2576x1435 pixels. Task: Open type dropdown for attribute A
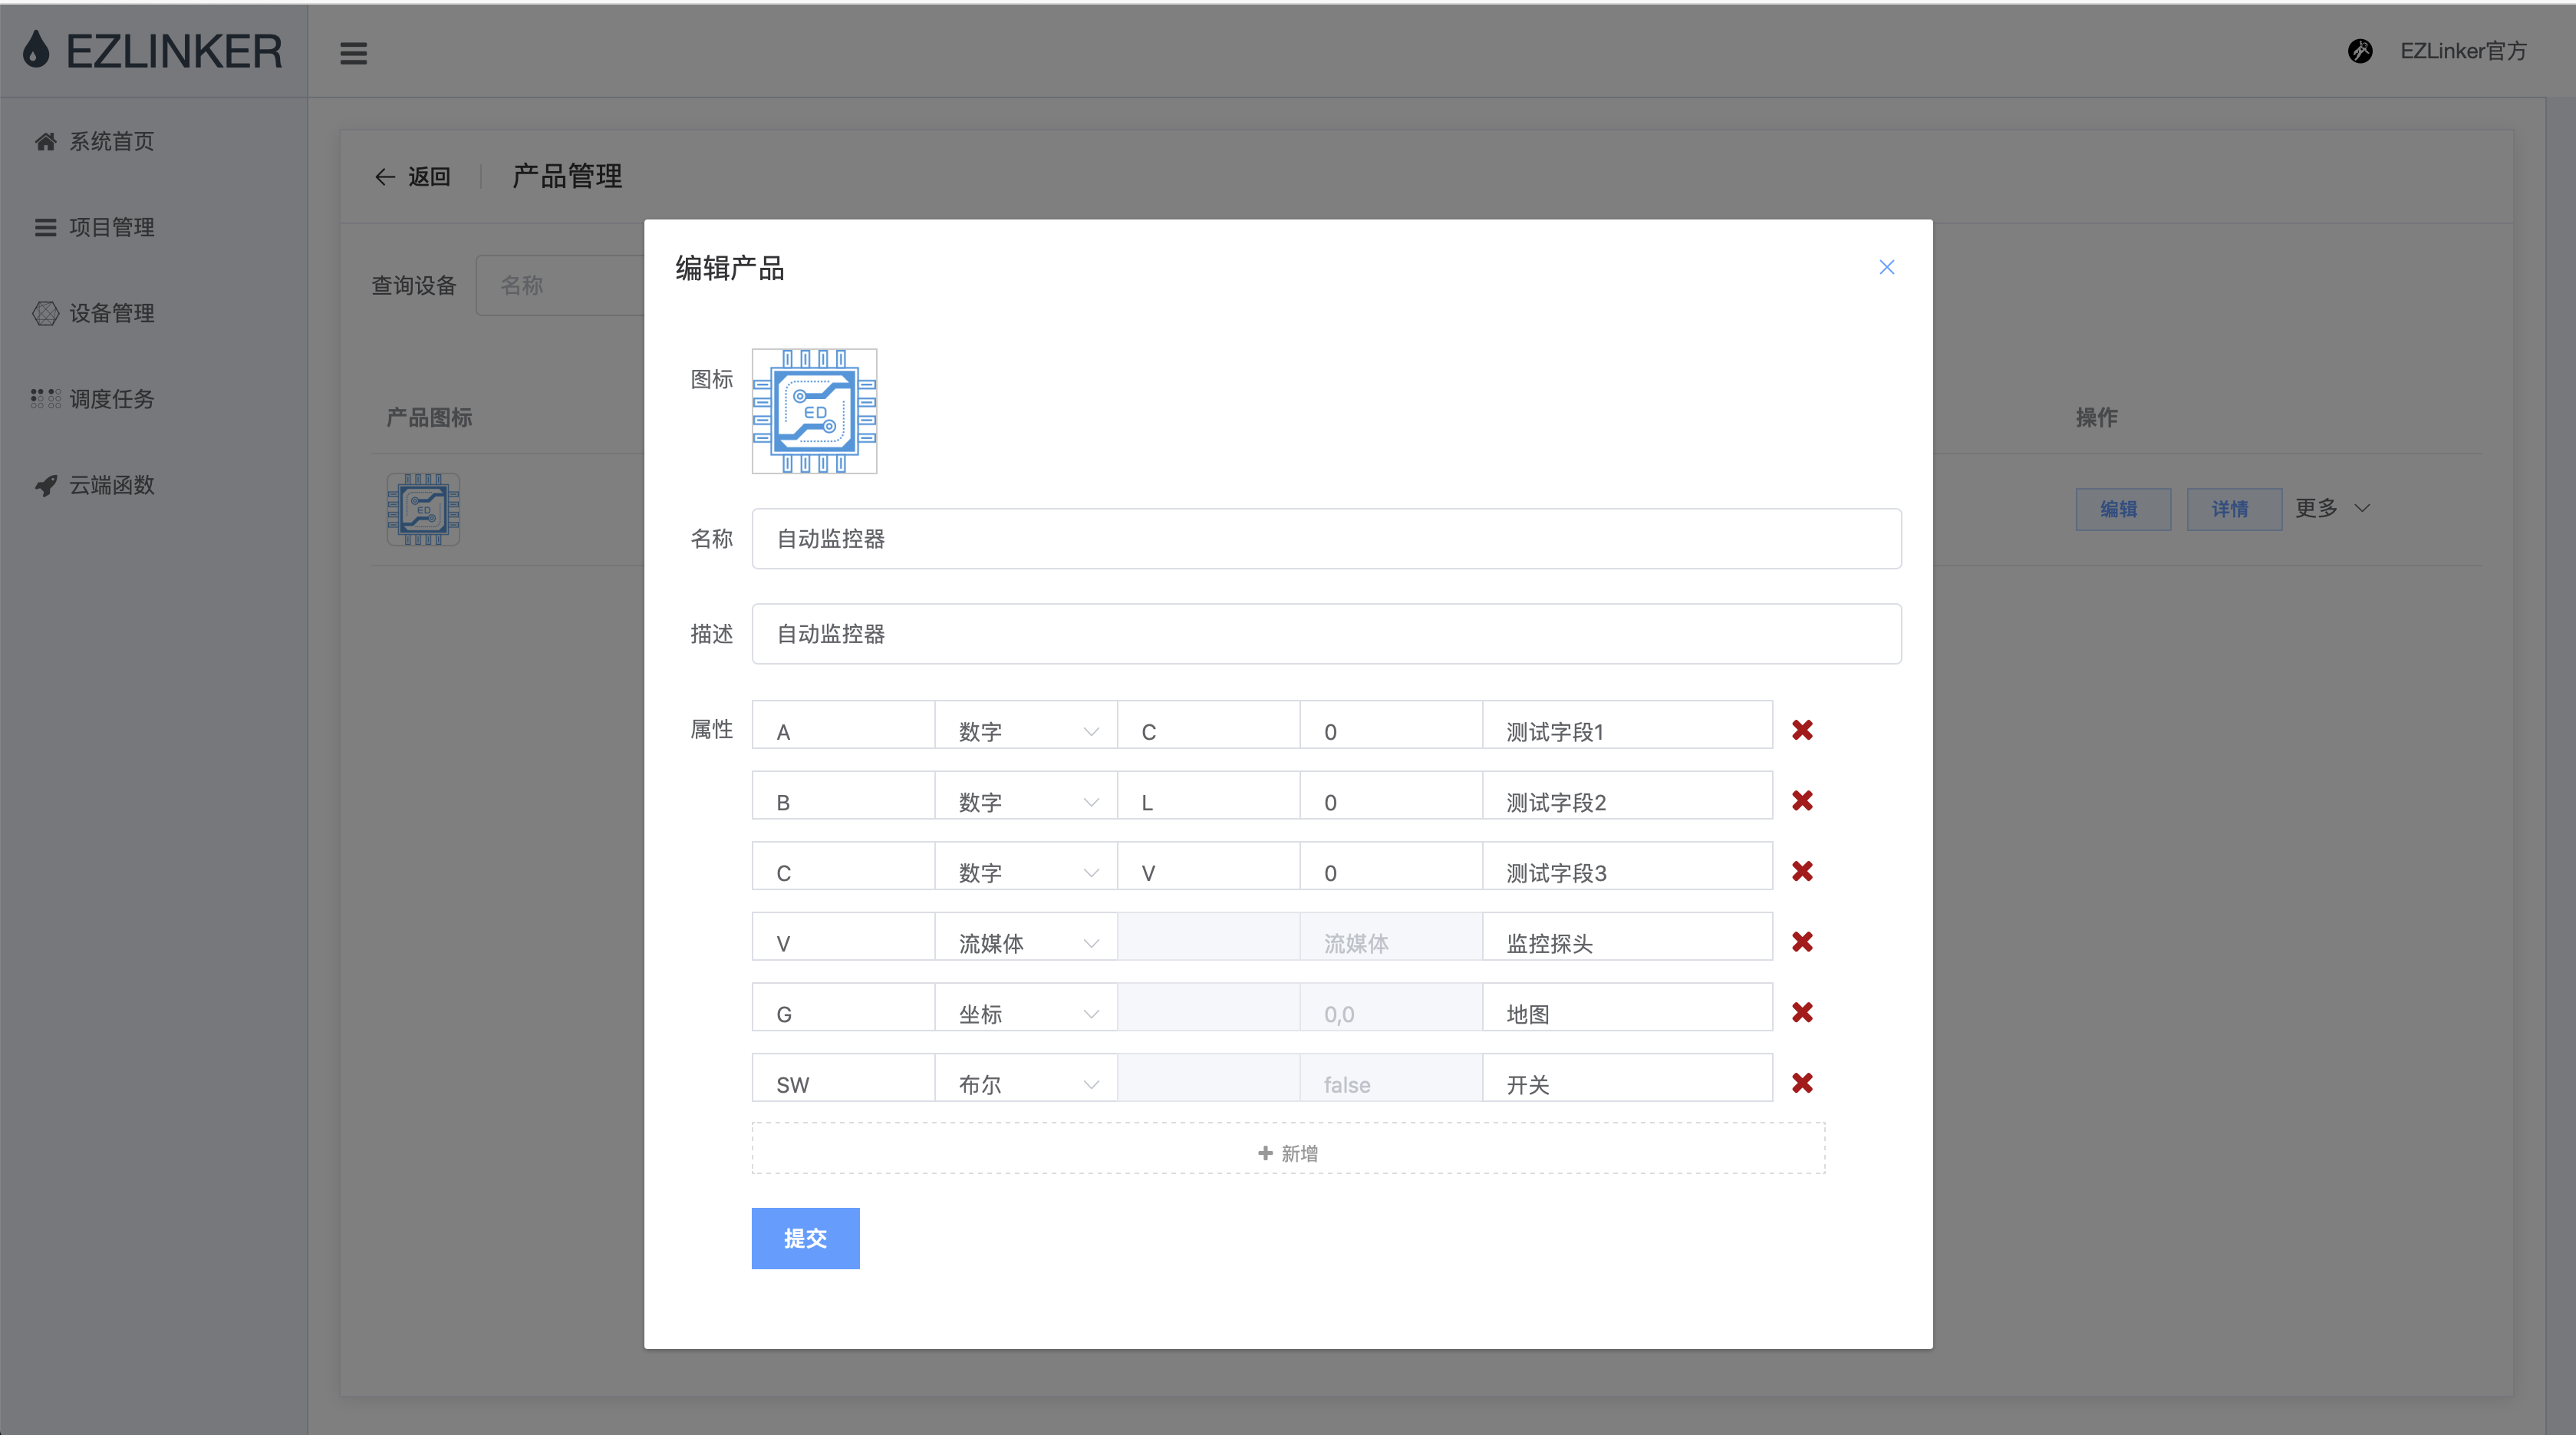(x=1025, y=731)
